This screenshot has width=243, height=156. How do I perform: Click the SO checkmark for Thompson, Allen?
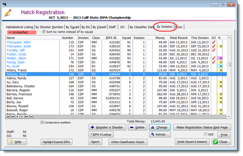coord(214,42)
